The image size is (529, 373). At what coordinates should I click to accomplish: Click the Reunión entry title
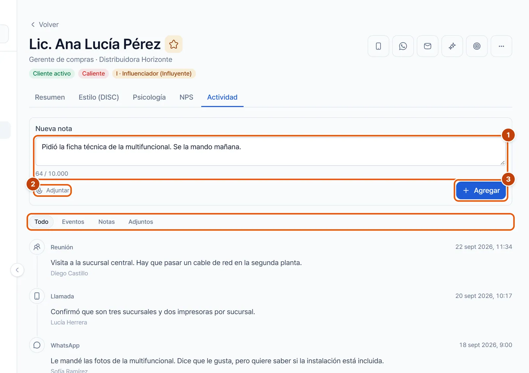62,247
